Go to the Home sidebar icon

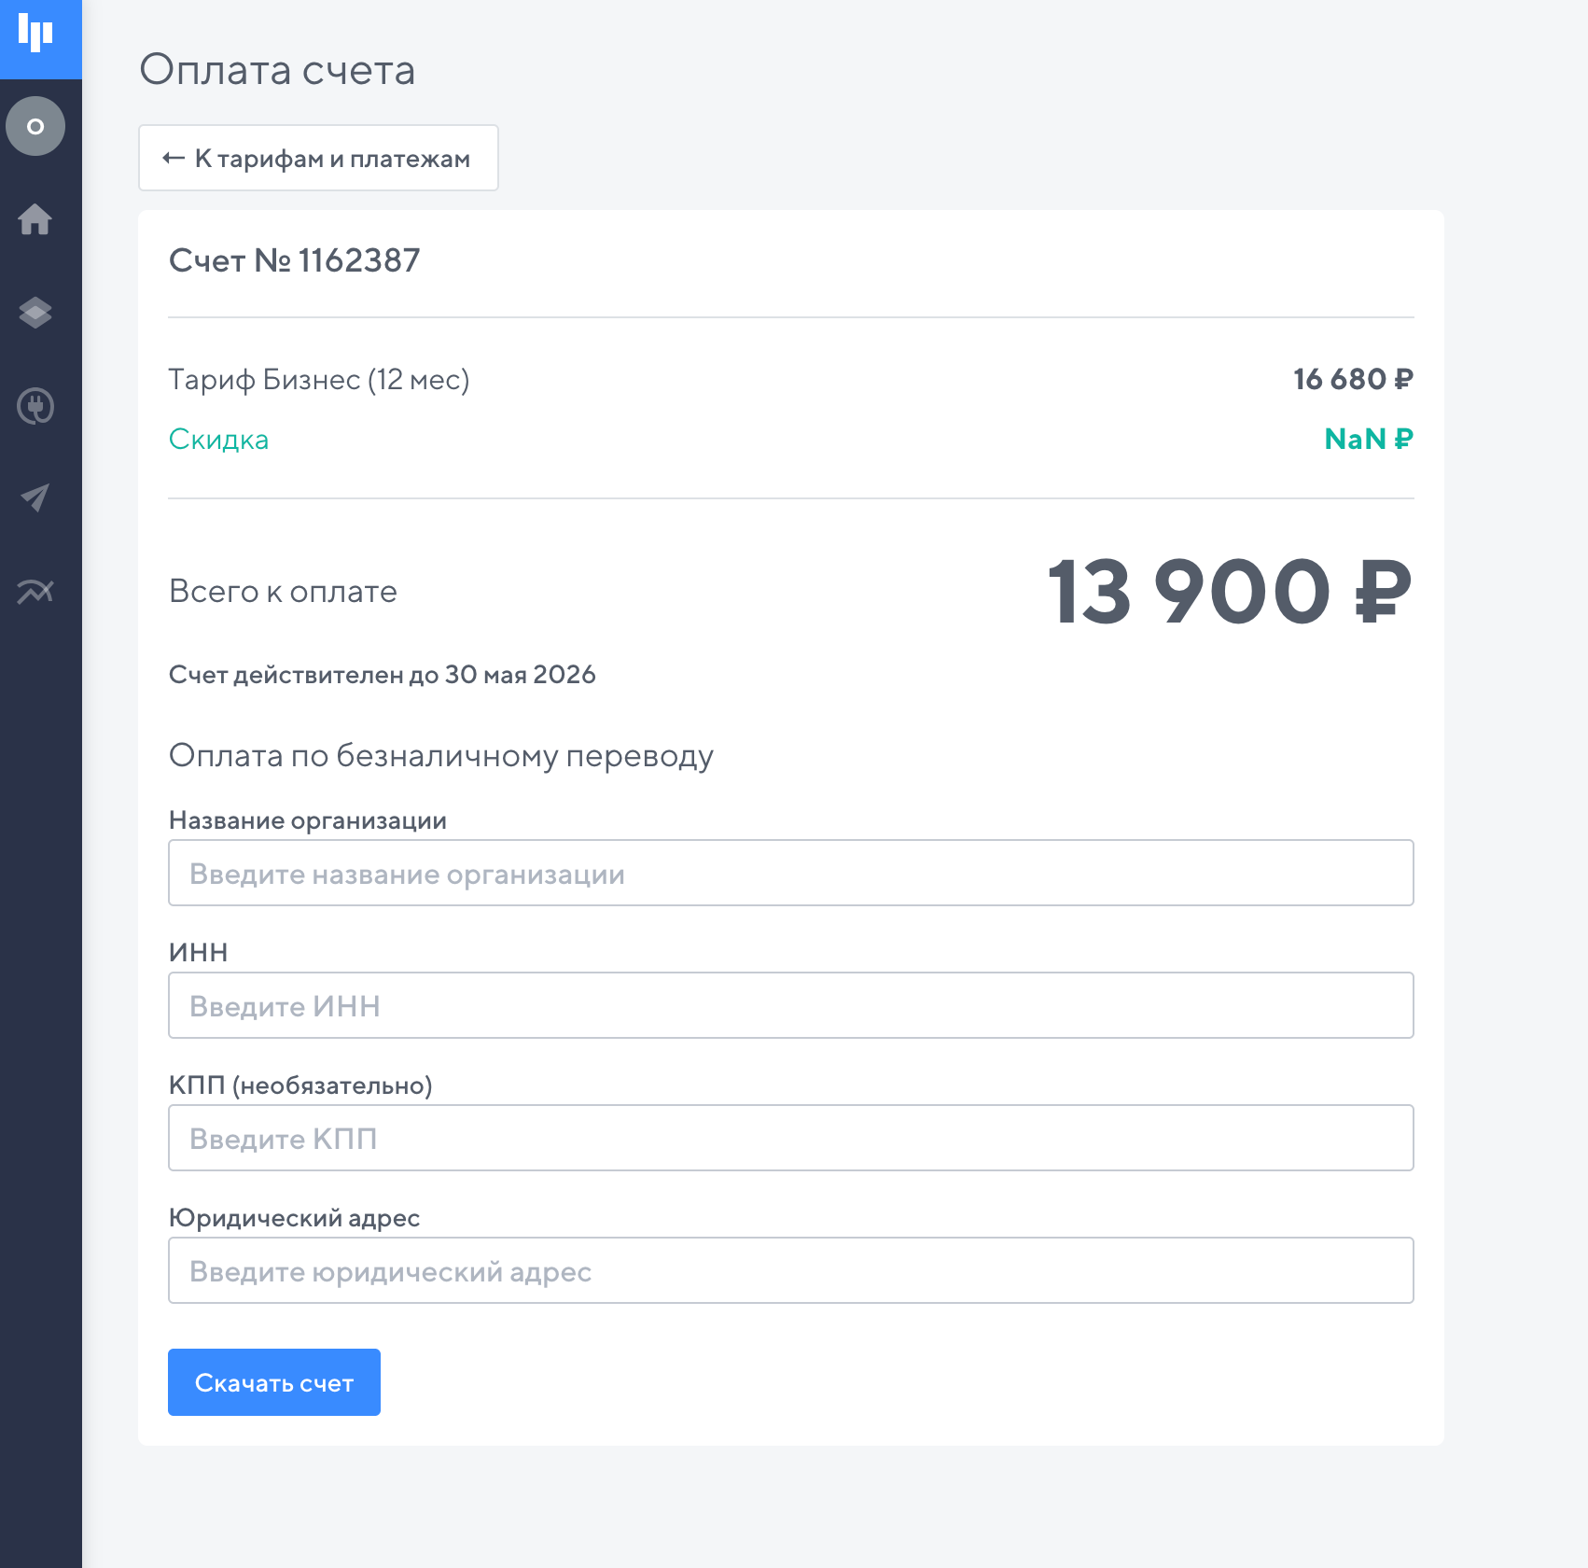pyautogui.click(x=35, y=219)
